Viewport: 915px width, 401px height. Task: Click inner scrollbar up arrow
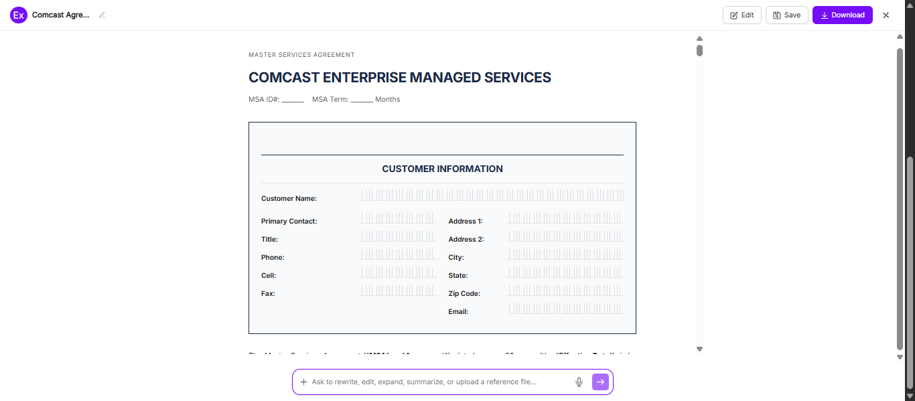click(x=699, y=39)
